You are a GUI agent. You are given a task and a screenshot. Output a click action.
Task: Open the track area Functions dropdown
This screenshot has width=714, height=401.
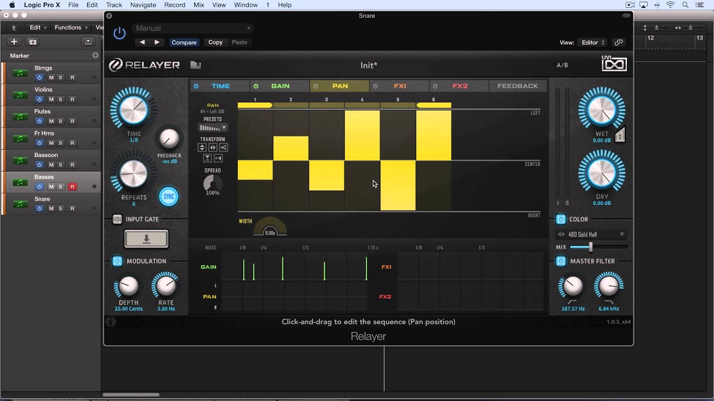(71, 28)
